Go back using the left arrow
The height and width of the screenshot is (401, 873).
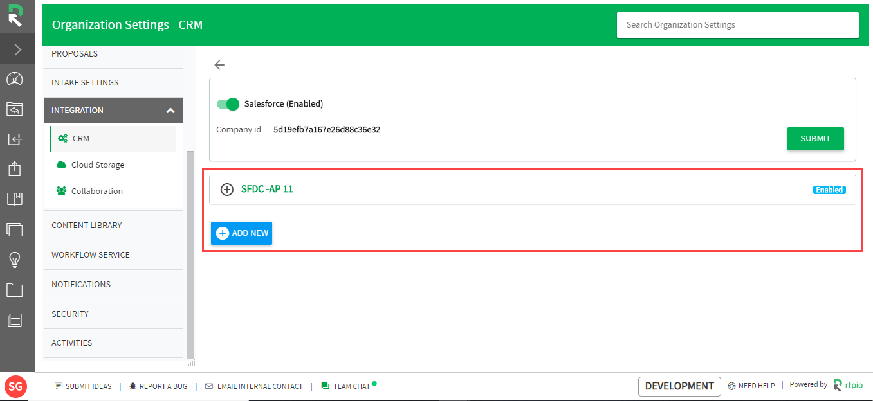(x=219, y=65)
